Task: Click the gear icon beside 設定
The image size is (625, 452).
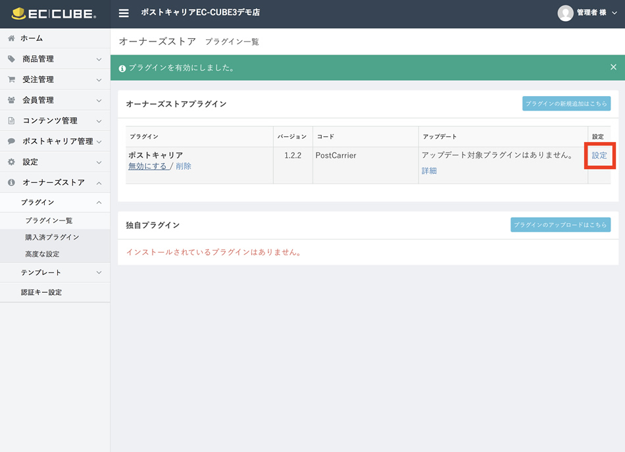Action: [x=11, y=162]
